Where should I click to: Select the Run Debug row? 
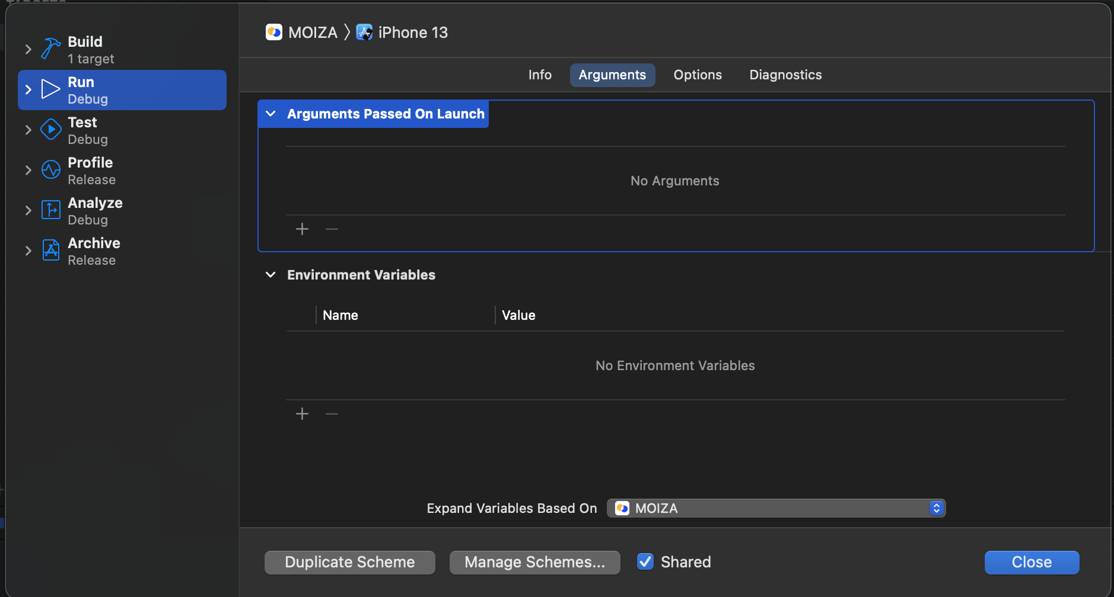[122, 90]
